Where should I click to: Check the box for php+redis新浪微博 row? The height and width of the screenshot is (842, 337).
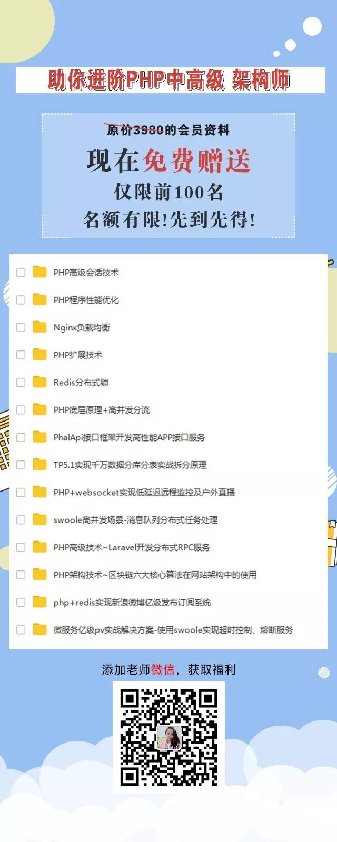pos(21,602)
